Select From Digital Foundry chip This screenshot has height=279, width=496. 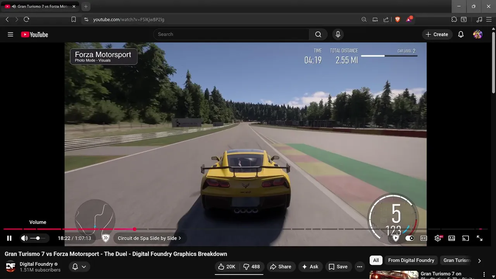point(411,260)
